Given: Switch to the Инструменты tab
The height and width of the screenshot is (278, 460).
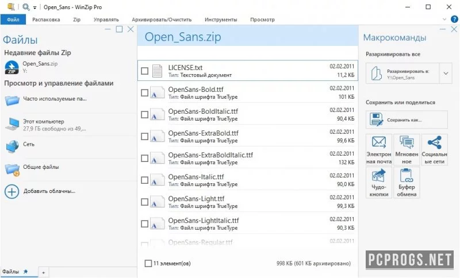Looking at the screenshot, I should coord(221,20).
